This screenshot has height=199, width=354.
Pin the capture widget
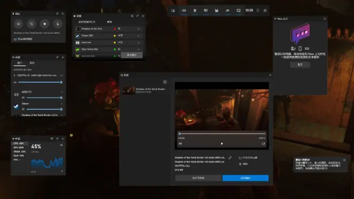click(x=57, y=13)
